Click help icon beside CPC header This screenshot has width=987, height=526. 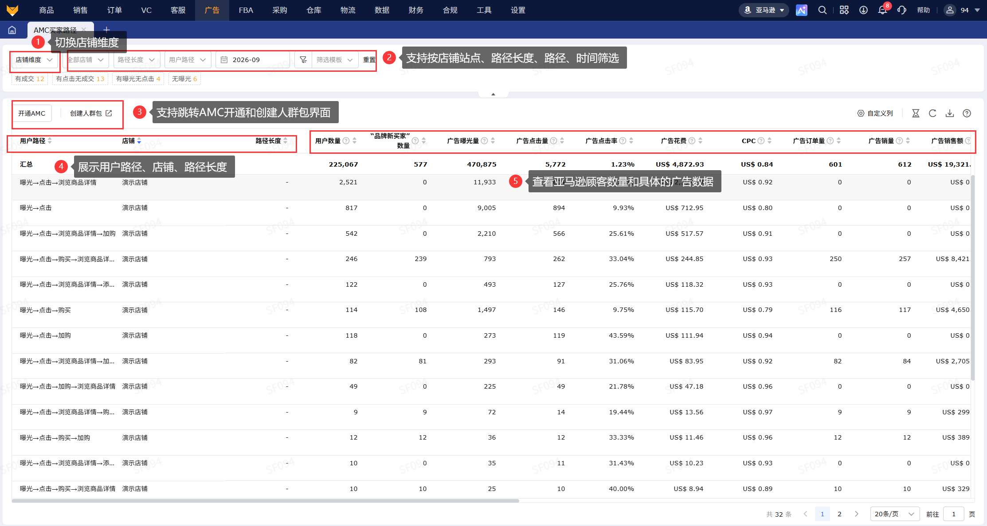pyautogui.click(x=761, y=140)
